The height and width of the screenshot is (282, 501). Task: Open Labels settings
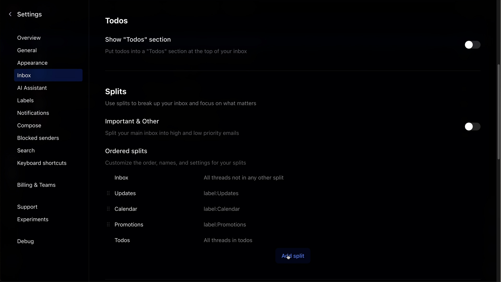tap(25, 100)
